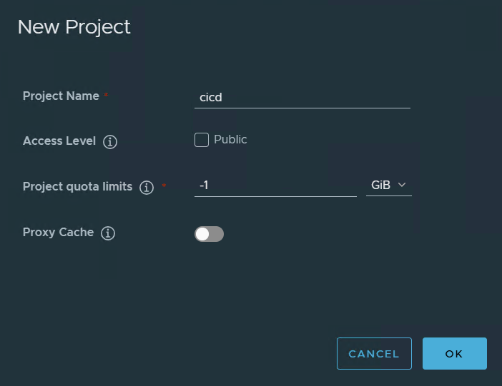Click the red asterisk beside Project Name

(106, 95)
